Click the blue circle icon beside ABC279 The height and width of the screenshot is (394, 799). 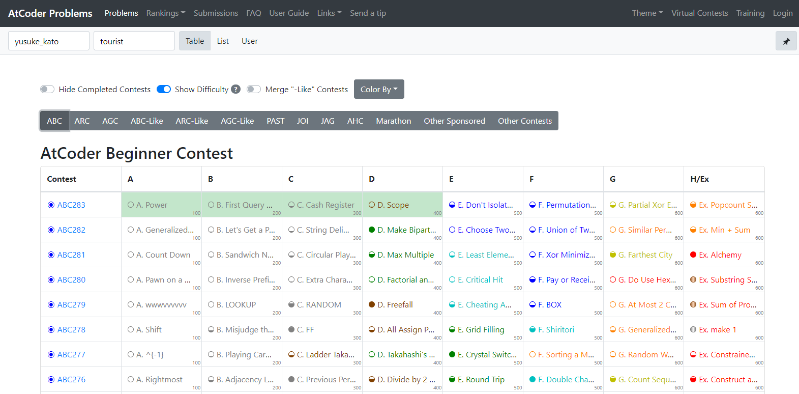(x=51, y=304)
